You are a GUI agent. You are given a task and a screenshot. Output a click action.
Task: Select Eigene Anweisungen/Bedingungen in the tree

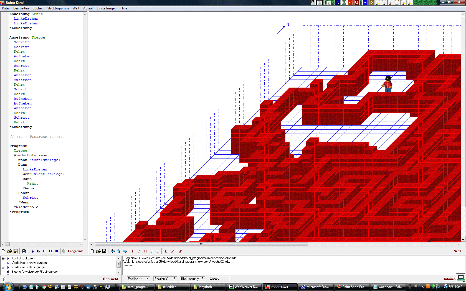tap(35, 272)
